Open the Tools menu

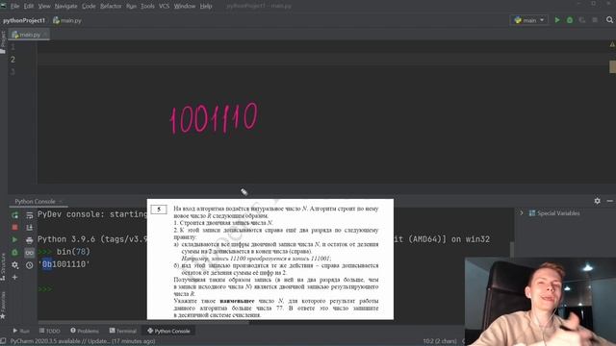tap(147, 6)
